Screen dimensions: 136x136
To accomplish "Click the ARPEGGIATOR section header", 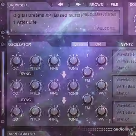I will tap(22, 134).
